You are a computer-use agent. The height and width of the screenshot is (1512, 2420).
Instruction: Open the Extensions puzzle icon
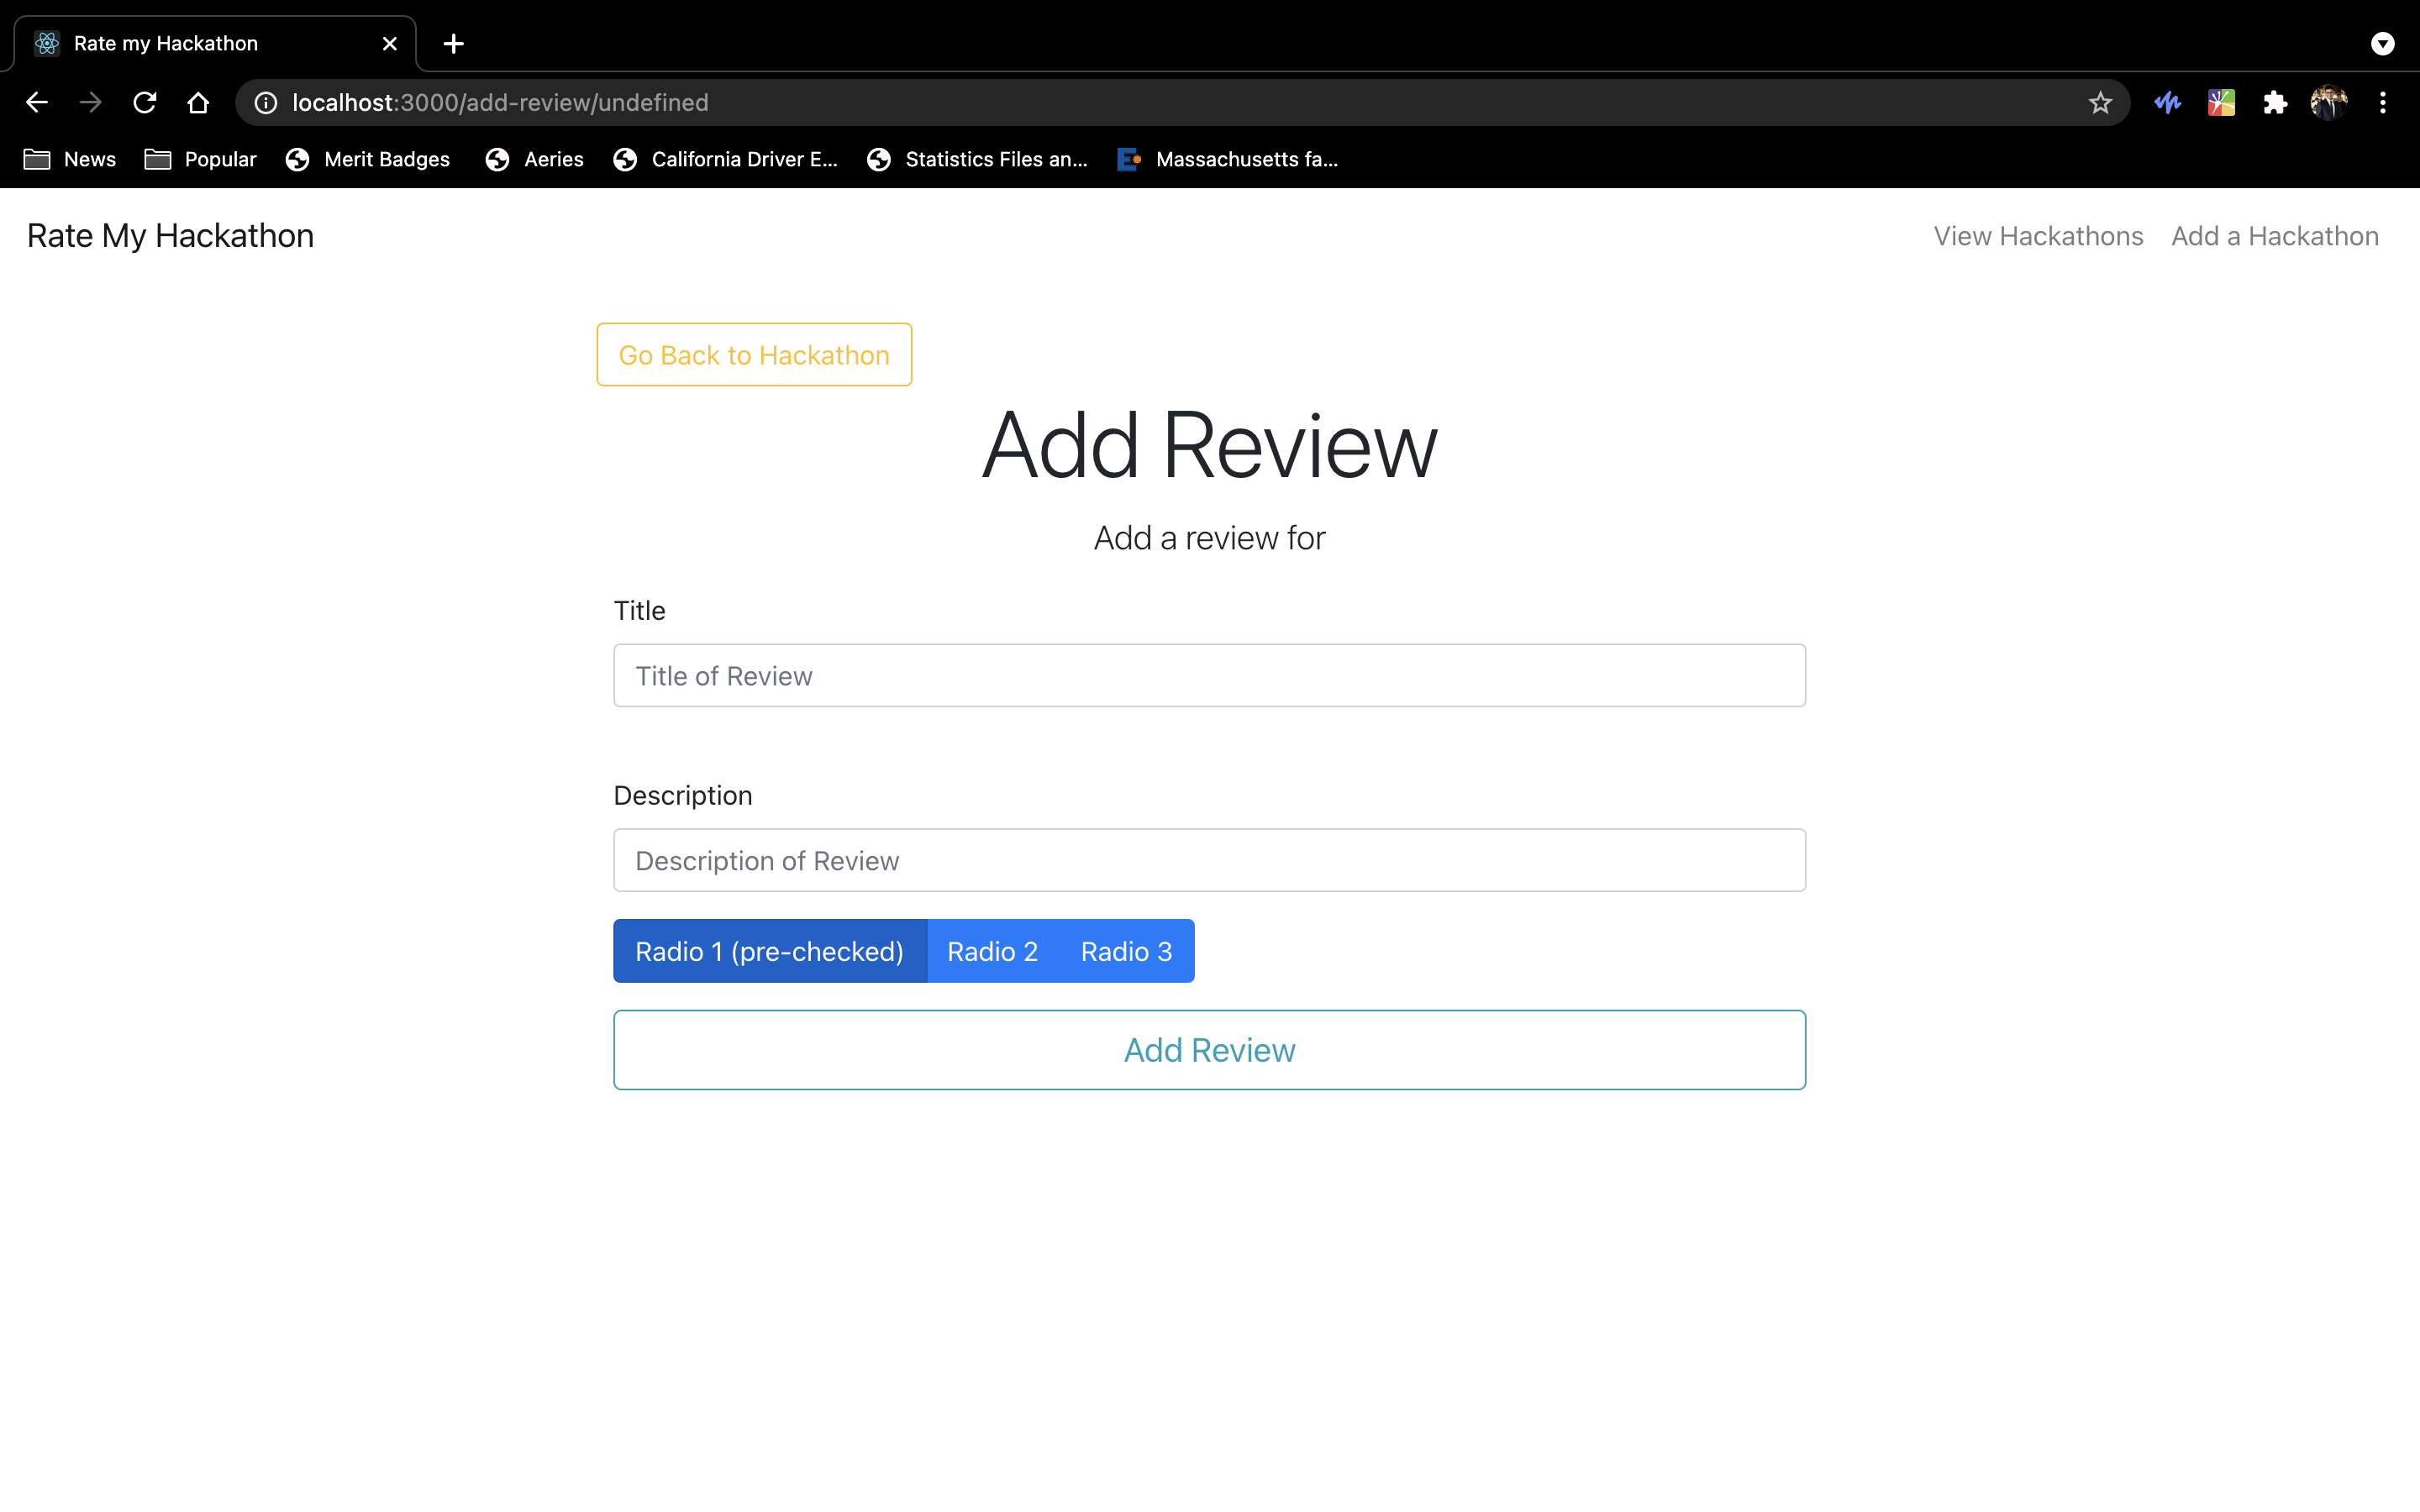pyautogui.click(x=2275, y=102)
